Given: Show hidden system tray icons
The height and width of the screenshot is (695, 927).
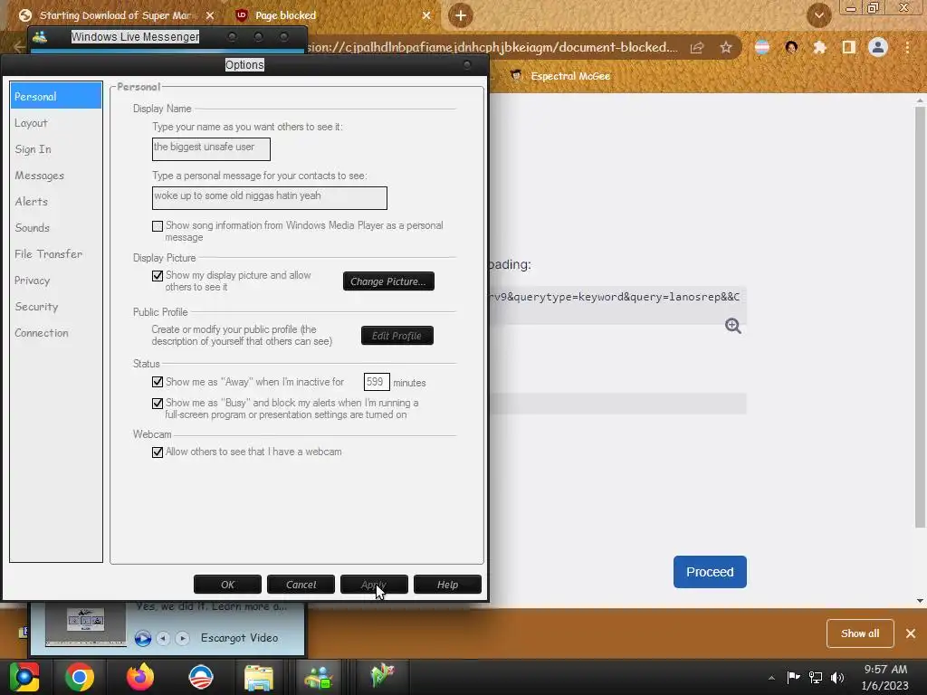Looking at the screenshot, I should pos(771,678).
